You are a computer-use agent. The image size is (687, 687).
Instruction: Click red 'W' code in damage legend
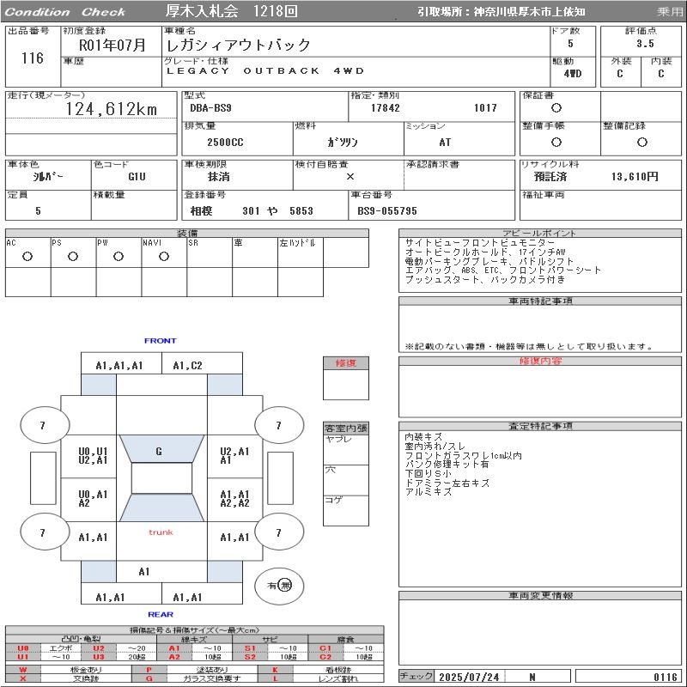(23, 670)
